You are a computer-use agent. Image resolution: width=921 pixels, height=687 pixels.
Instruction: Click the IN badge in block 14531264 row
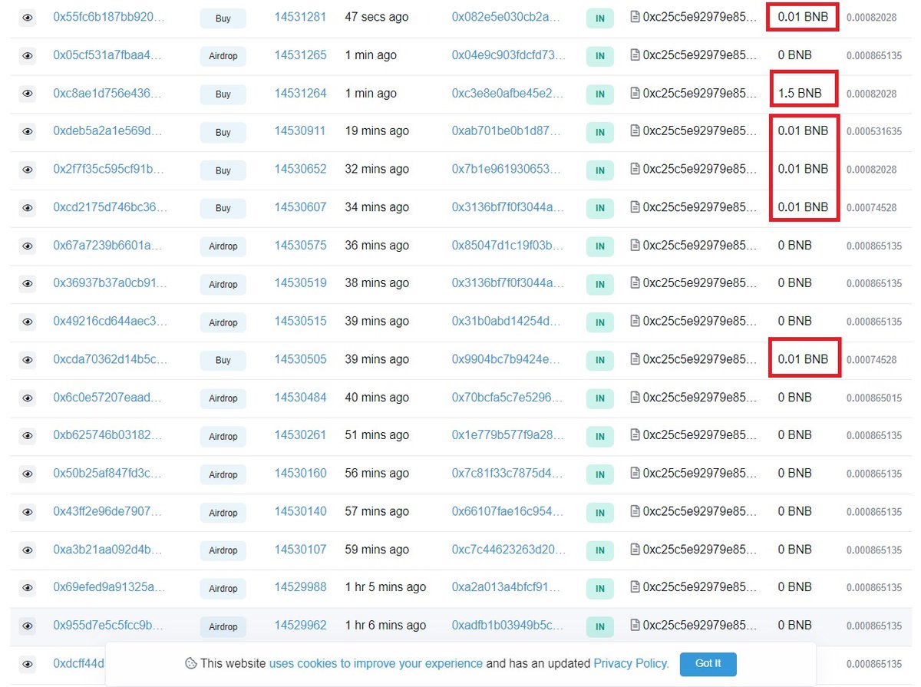coord(600,94)
